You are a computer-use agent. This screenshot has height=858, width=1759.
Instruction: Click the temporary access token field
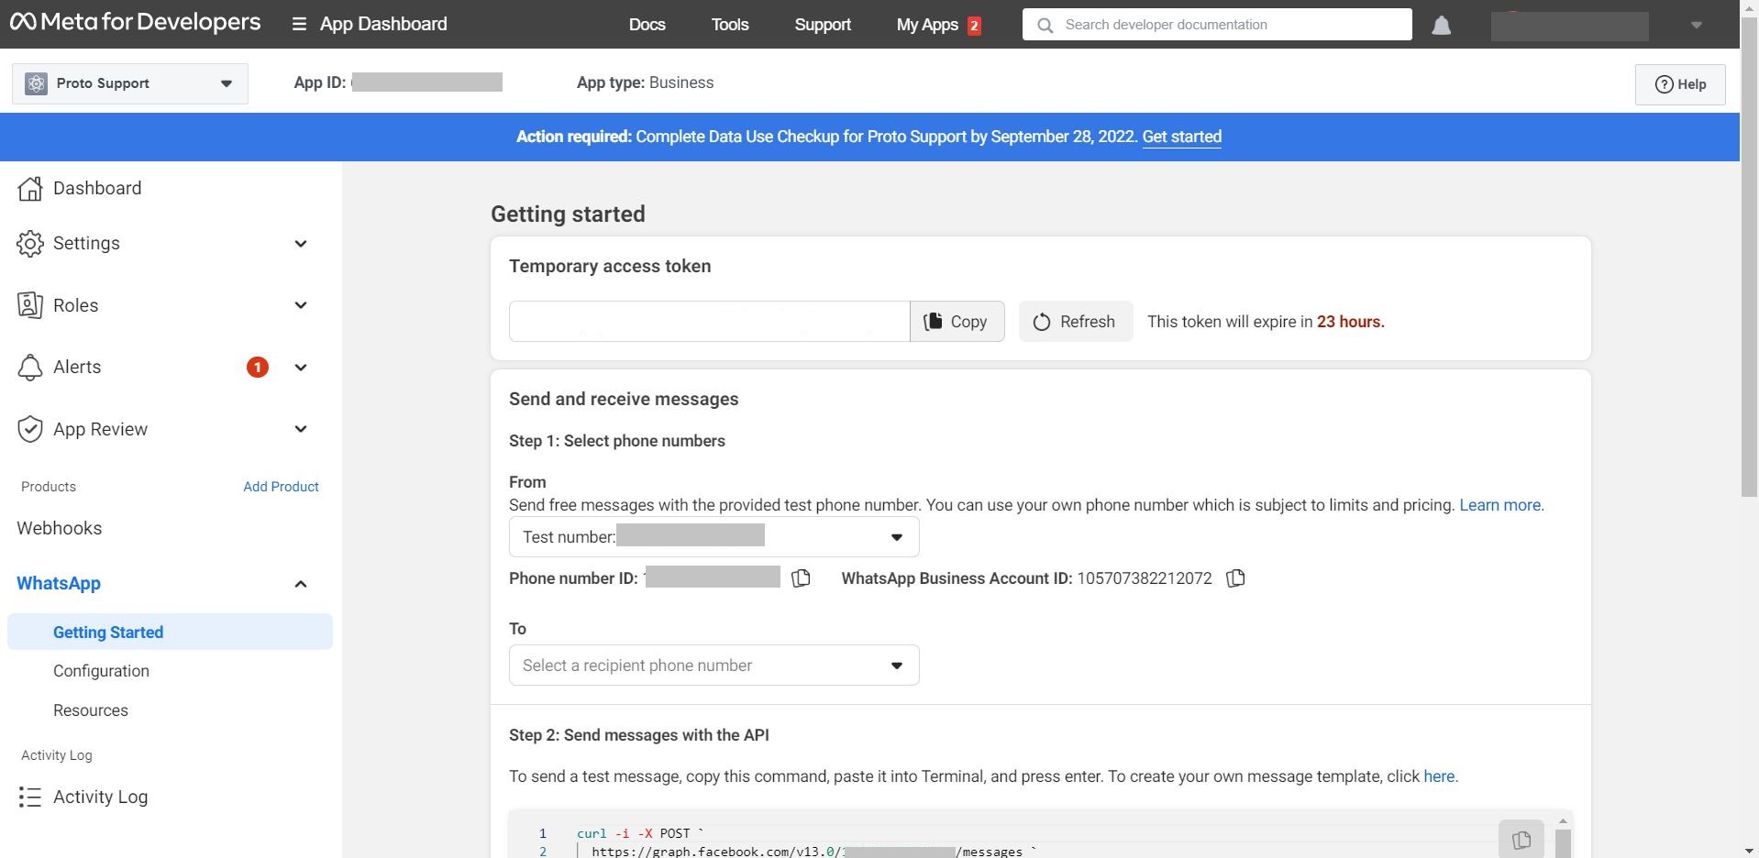pos(709,322)
